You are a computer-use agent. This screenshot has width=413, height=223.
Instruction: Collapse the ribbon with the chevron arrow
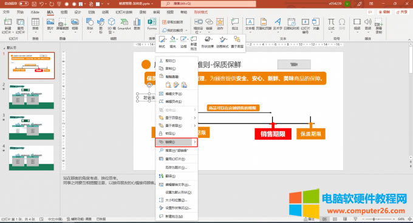pyautogui.click(x=409, y=39)
